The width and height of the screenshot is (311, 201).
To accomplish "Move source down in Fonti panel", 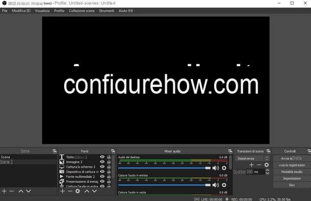I will pos(95,191).
